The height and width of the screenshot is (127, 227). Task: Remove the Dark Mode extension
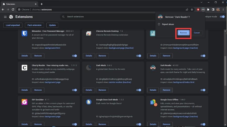pos(102,90)
